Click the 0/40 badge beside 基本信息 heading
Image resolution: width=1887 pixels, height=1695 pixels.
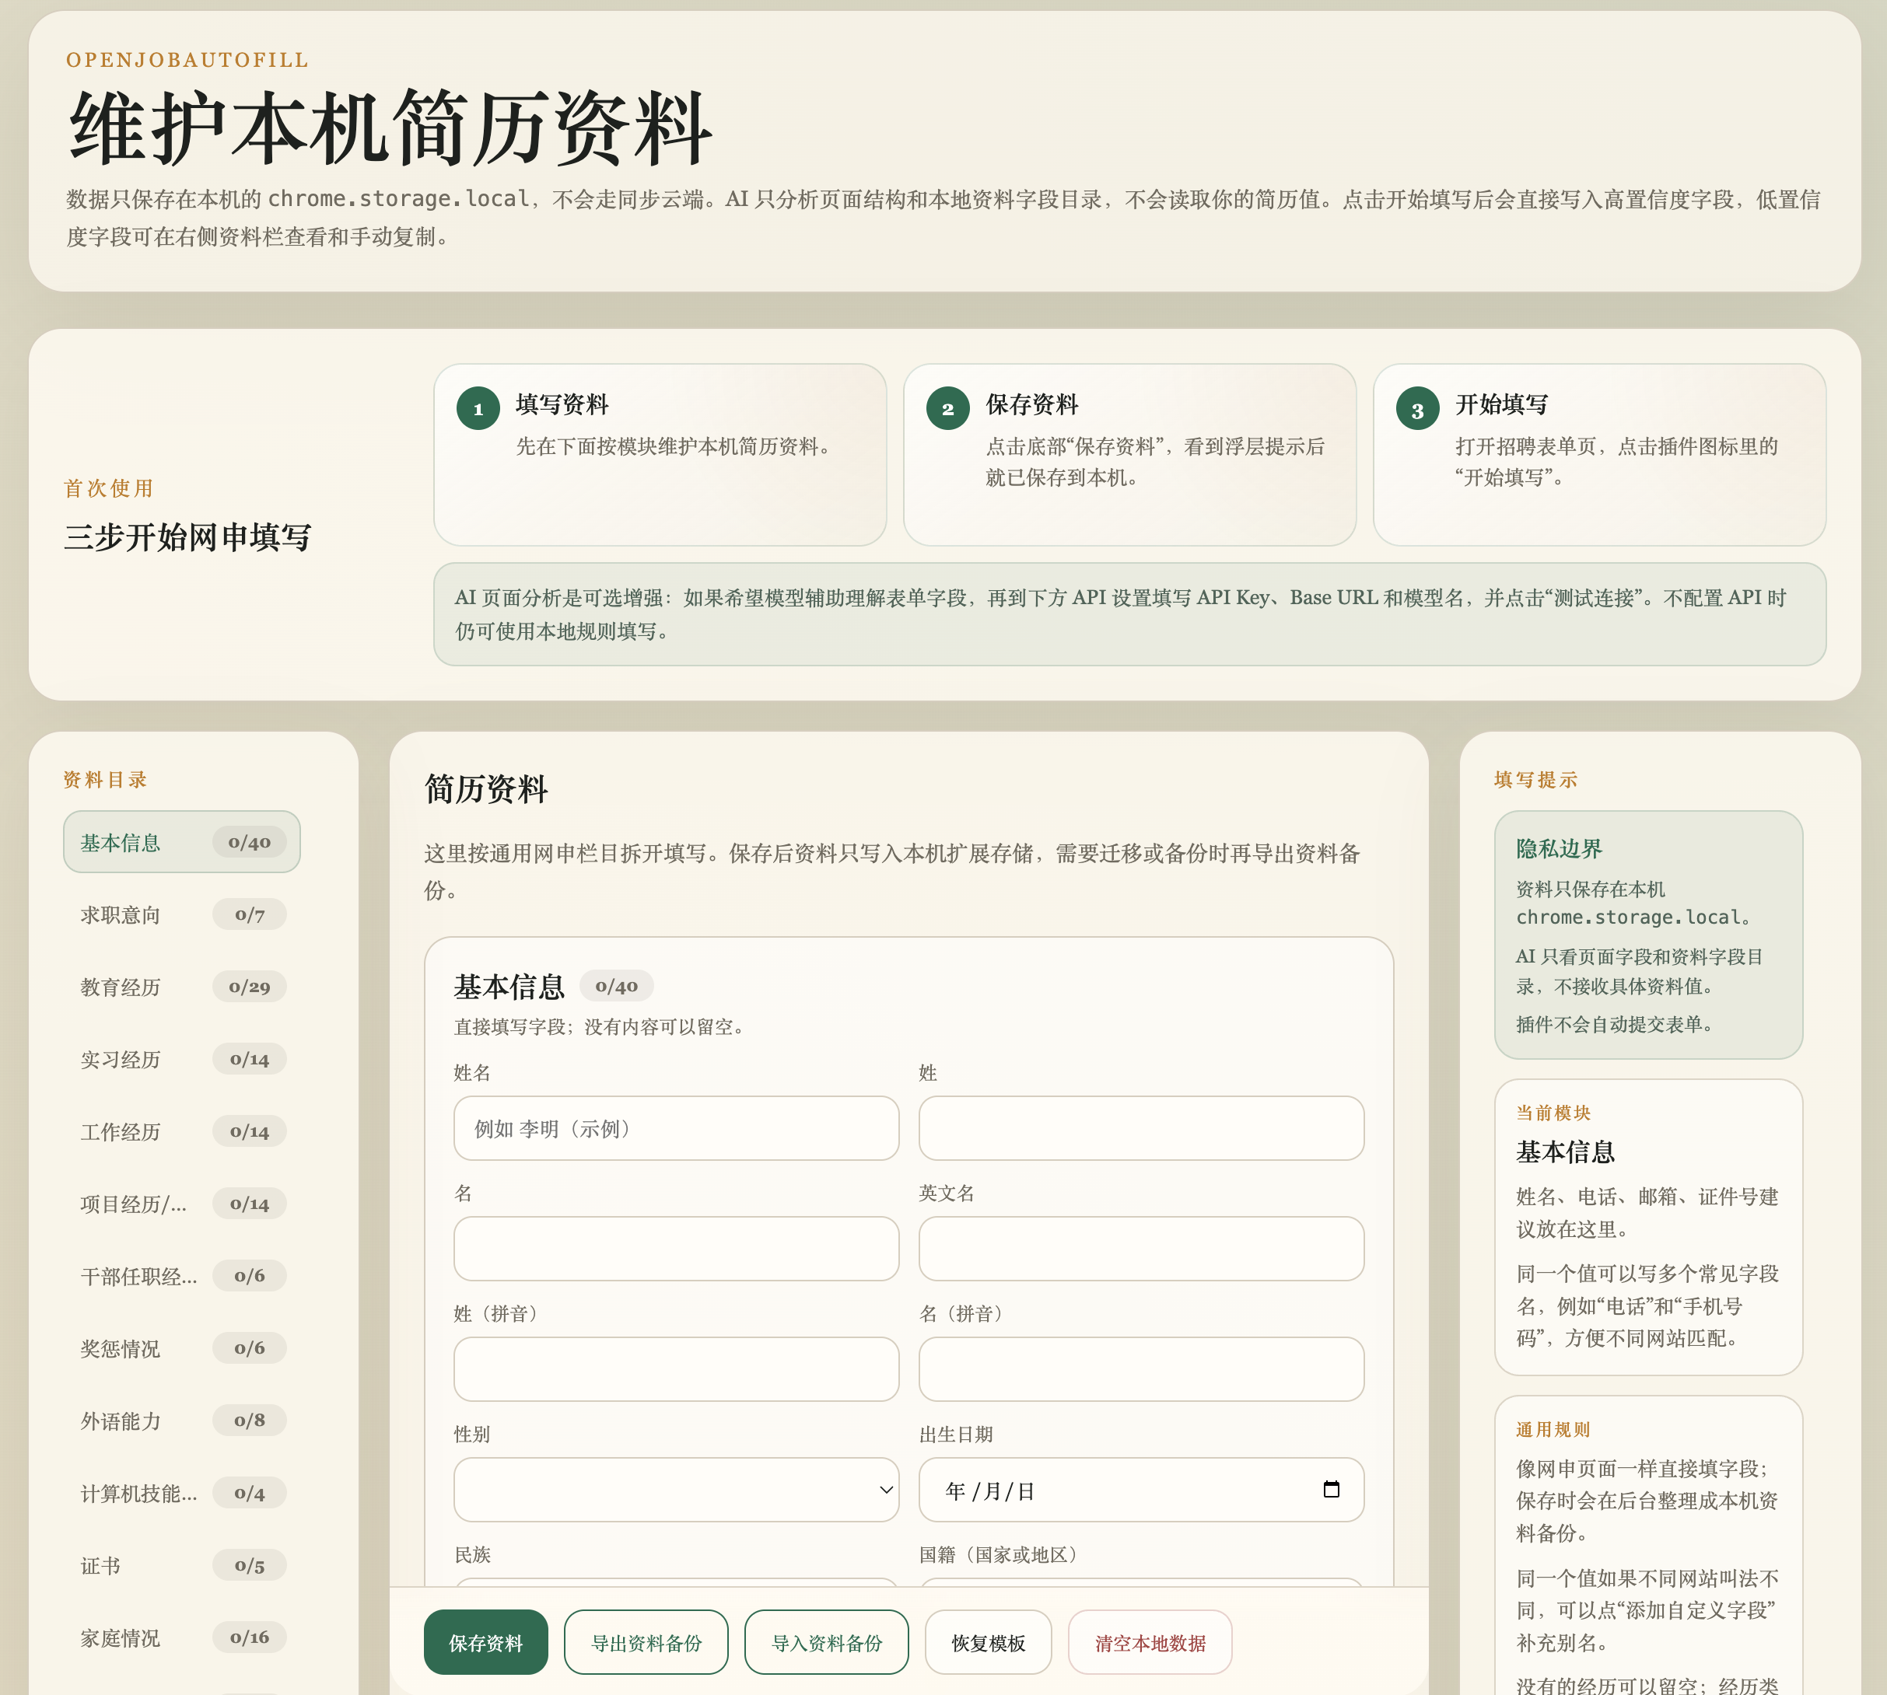click(x=616, y=985)
